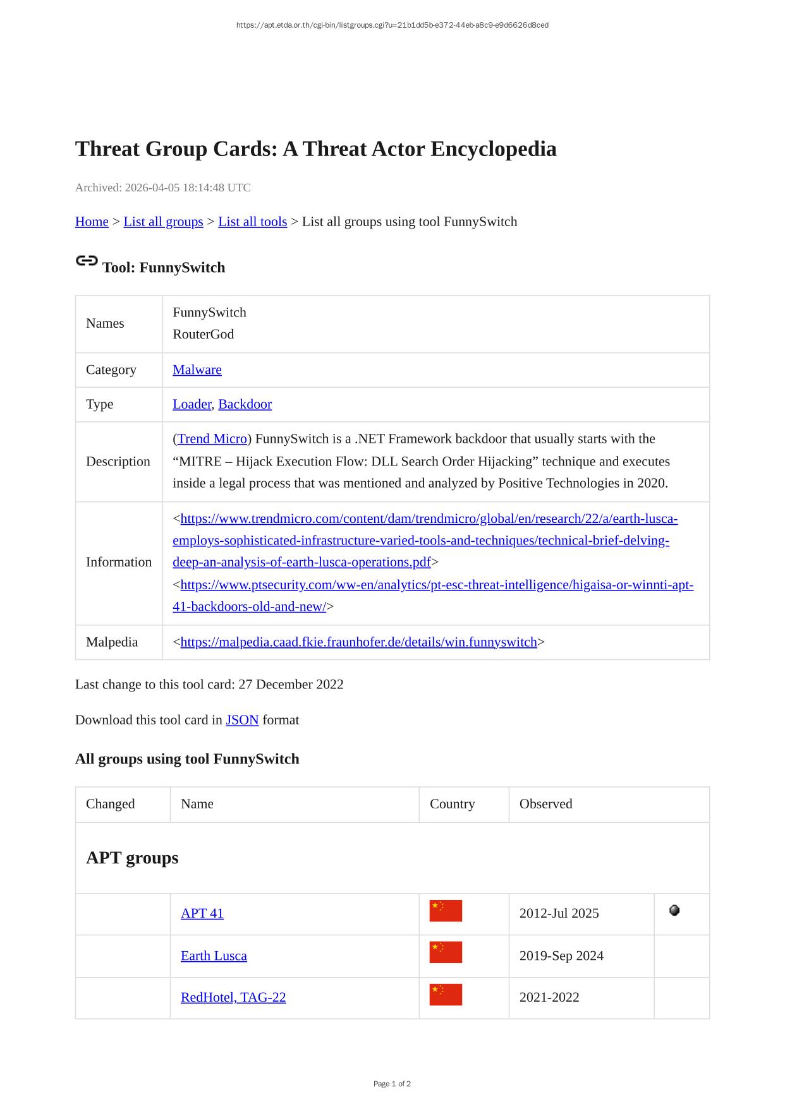Select the Backdoor type link
The image size is (785, 1109).
[245, 404]
